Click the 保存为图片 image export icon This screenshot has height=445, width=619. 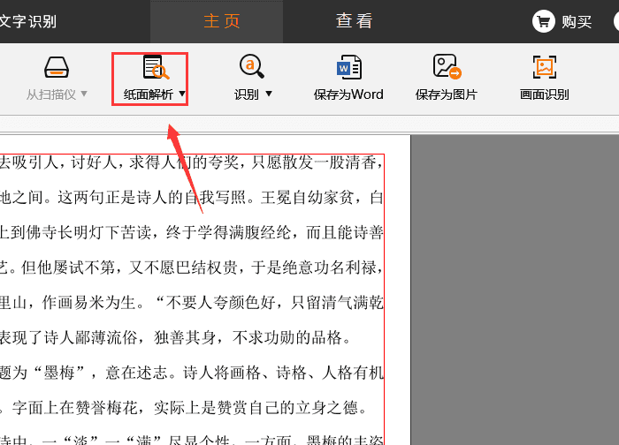pos(447,67)
